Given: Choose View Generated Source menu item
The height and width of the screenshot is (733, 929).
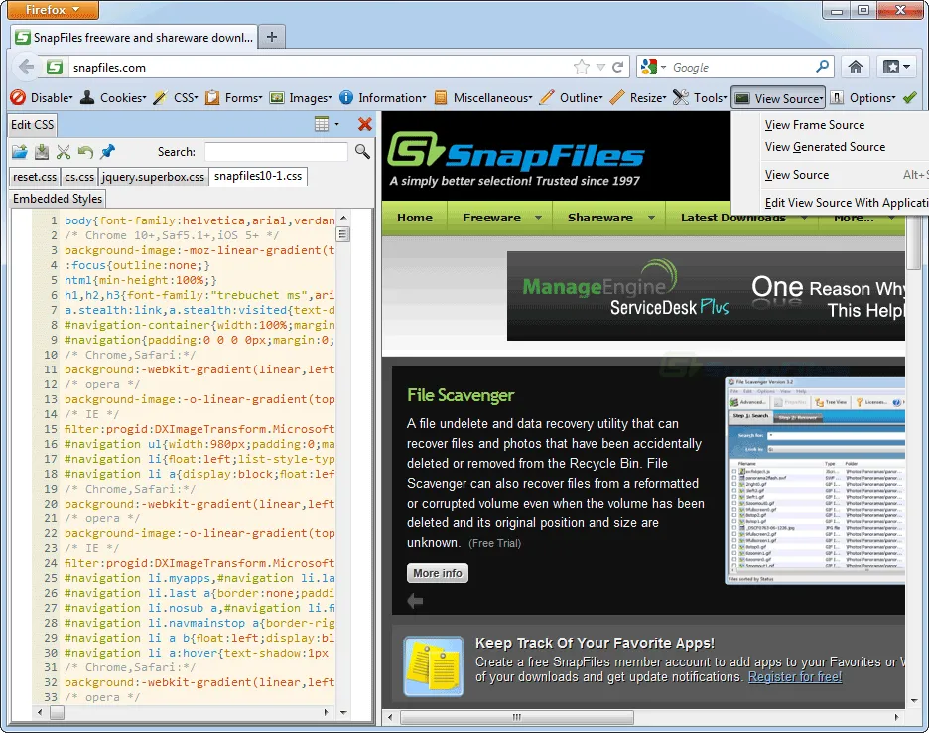Looking at the screenshot, I should [825, 147].
